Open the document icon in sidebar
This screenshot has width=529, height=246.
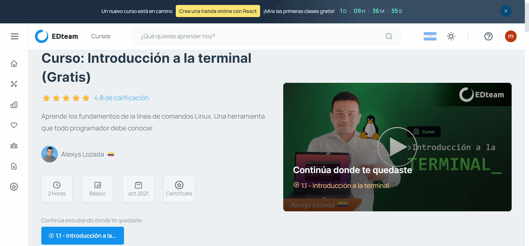tap(14, 166)
